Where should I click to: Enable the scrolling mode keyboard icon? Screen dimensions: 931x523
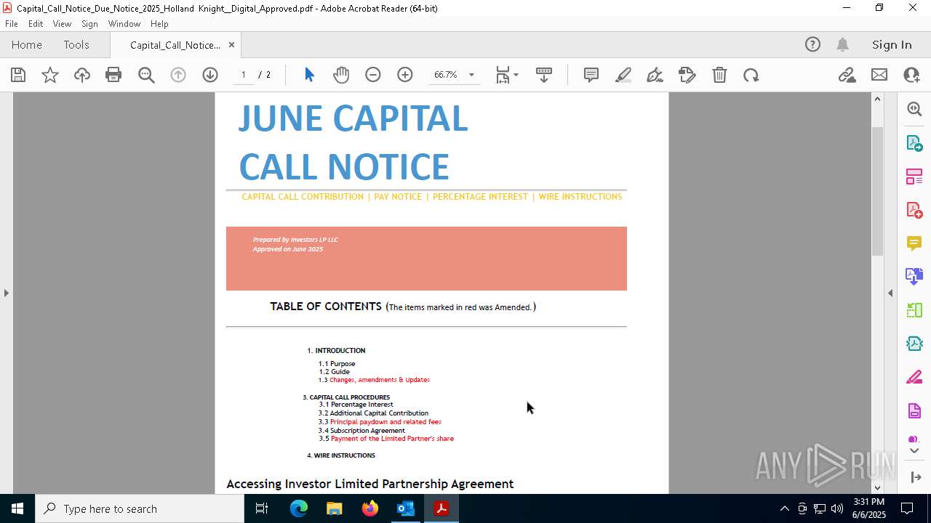[x=544, y=75]
